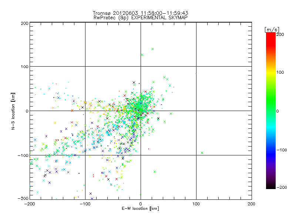Image resolution: width=296 pixels, height=222 pixels.
Task: Click the small orange dot on the 100 km east gridline
Action: [196, 74]
